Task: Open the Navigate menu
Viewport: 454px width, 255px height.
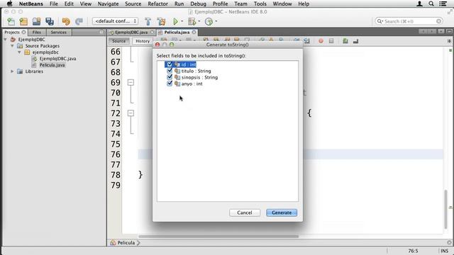Action: [108, 4]
